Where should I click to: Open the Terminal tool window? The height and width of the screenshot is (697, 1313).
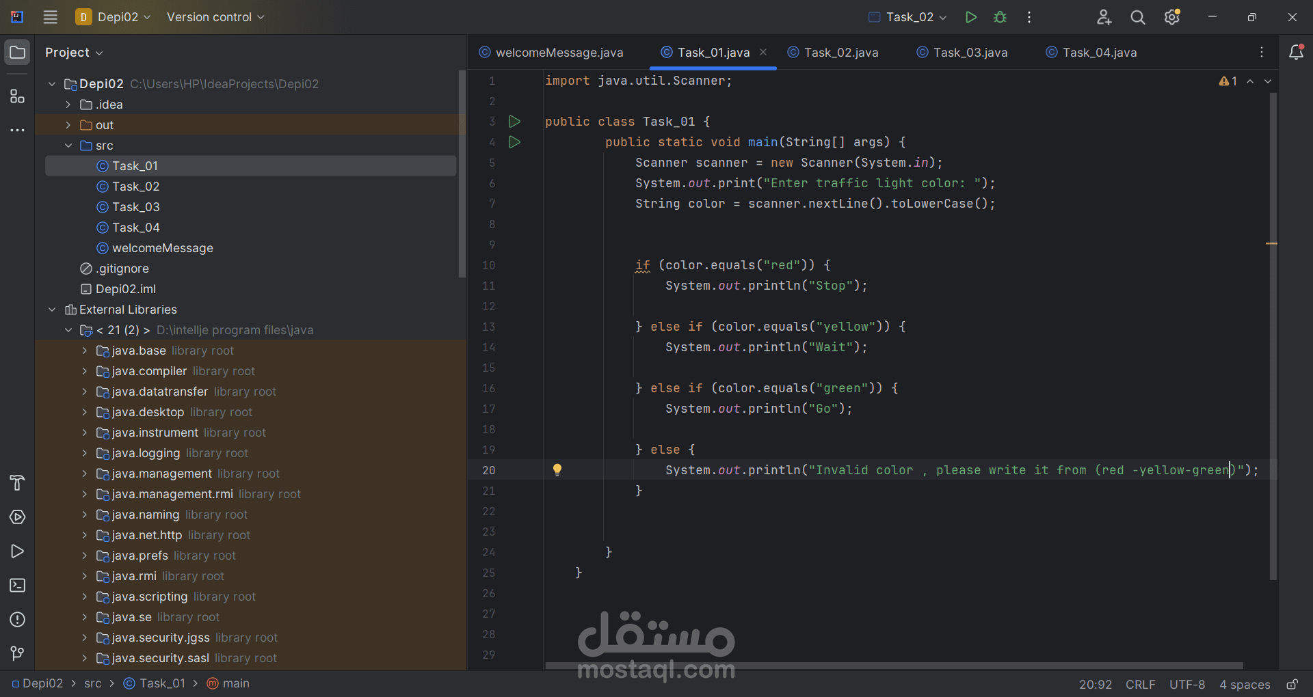[x=17, y=586]
